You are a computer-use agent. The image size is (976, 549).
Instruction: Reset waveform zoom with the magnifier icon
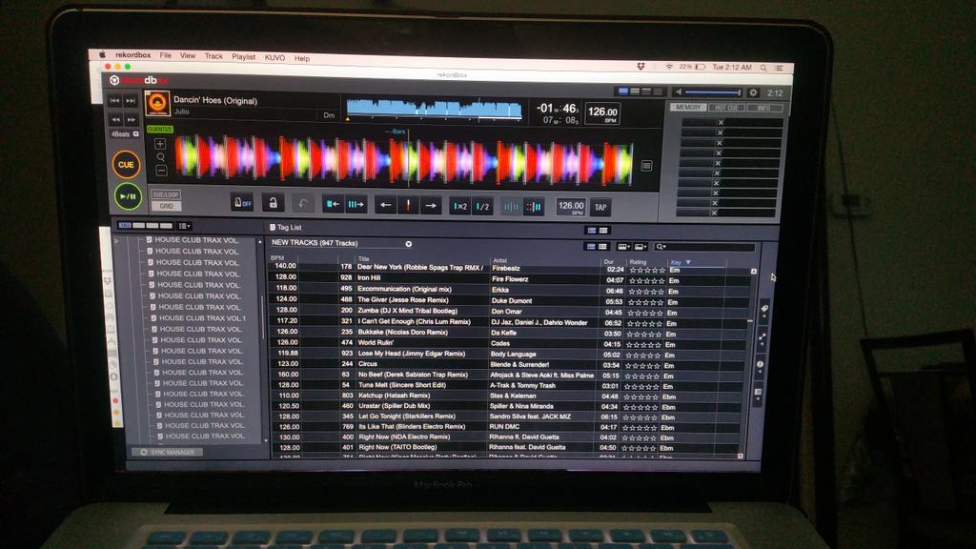160,157
